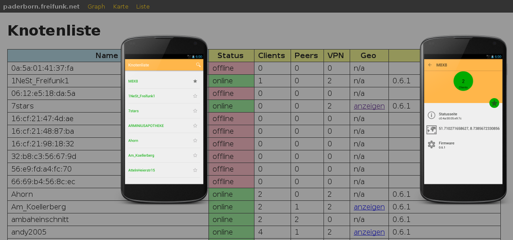Image resolution: width=513 pixels, height=240 pixels.
Task: Tap the back arrow in M8X8 detail screen
Action: [430, 65]
